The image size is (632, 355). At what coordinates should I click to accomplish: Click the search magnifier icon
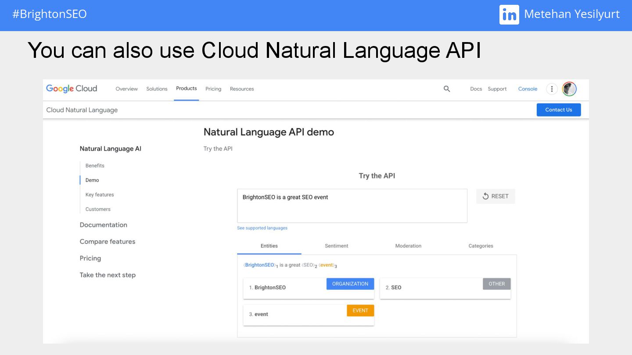click(x=447, y=89)
